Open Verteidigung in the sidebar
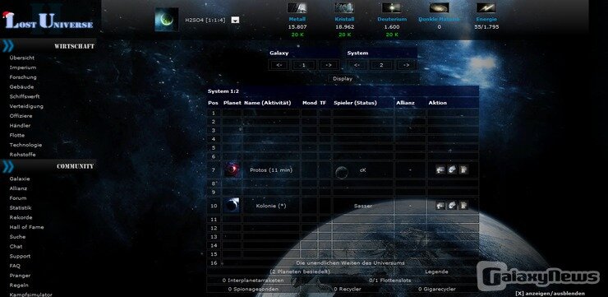This screenshot has width=608, height=297. point(26,106)
